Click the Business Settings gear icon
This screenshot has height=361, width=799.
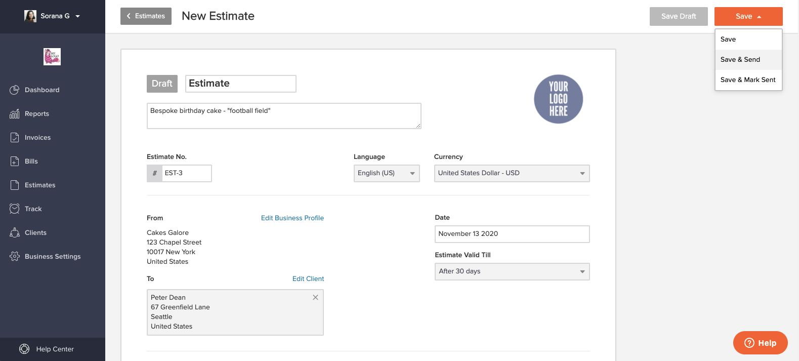point(15,257)
